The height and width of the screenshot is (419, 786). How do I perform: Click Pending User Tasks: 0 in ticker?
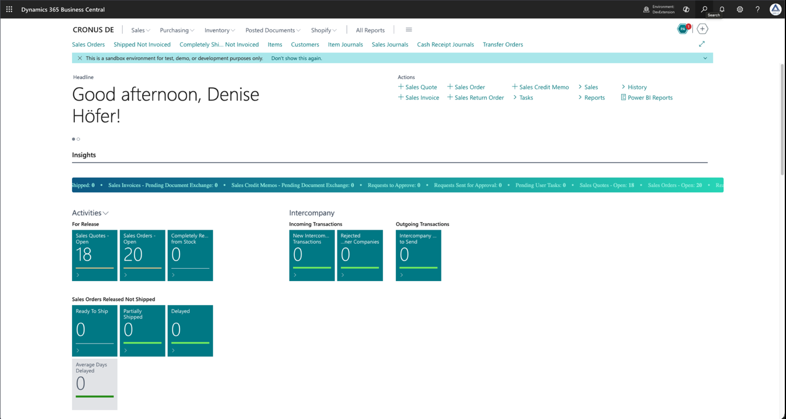pyautogui.click(x=540, y=185)
